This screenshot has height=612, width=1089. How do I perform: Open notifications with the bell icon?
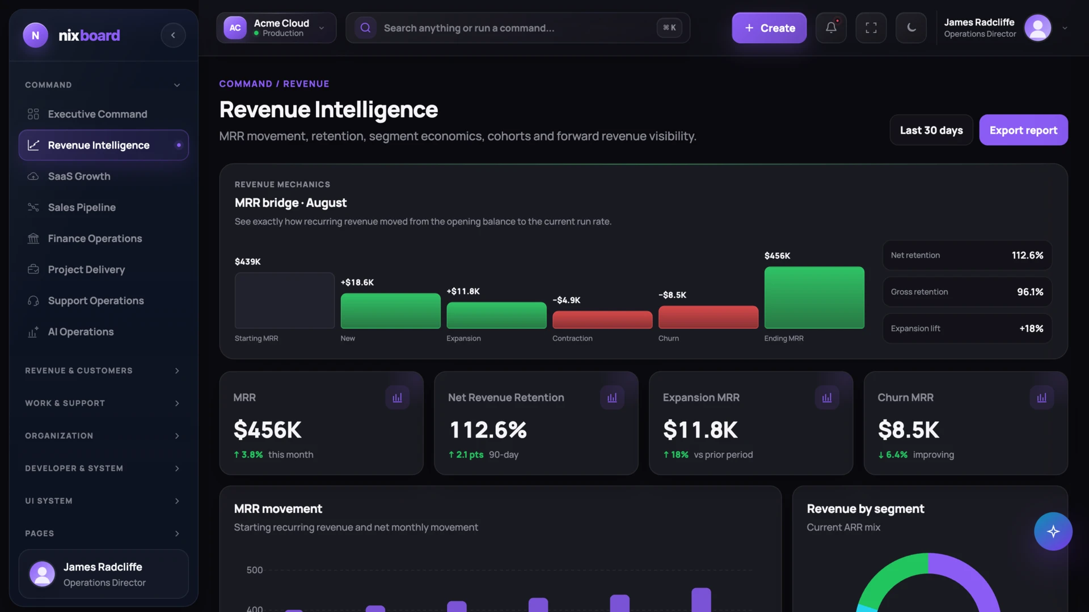click(x=831, y=28)
